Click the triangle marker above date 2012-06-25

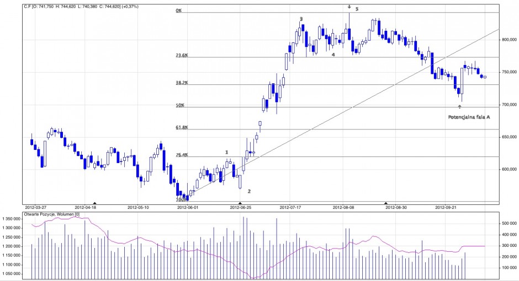click(x=240, y=203)
